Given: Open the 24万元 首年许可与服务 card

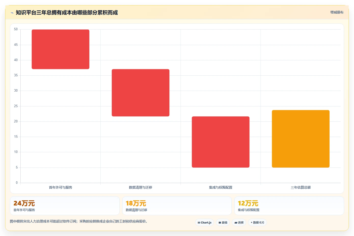Looking at the screenshot, I should pyautogui.click(x=65, y=206).
